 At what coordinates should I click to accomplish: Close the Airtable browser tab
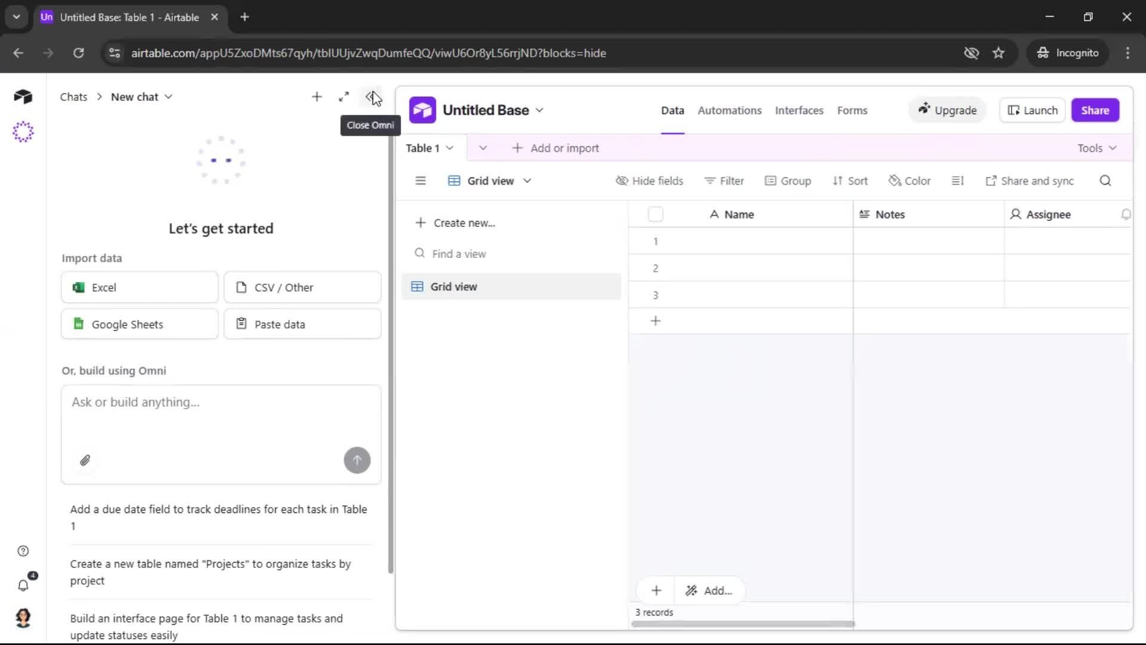(214, 17)
